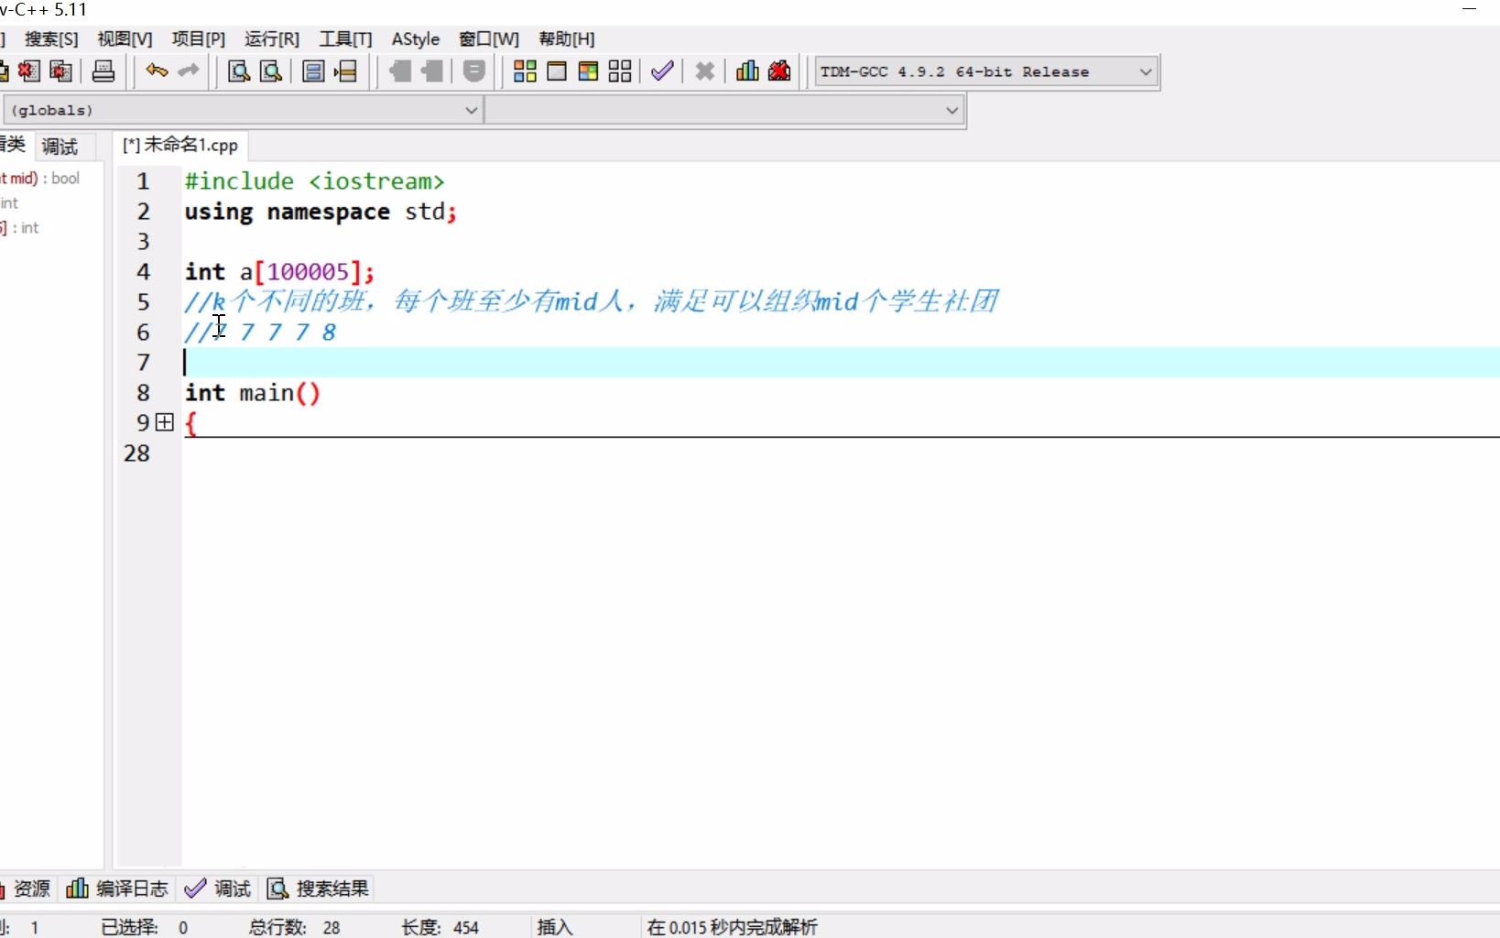Click the greyed Forward navigation icon
Image resolution: width=1500 pixels, height=938 pixels.
pos(431,71)
